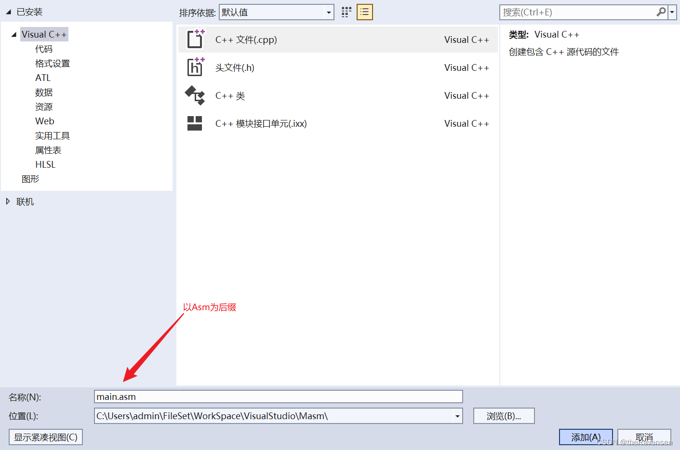Click the 添加(A) button
The height and width of the screenshot is (450, 680).
coord(586,437)
